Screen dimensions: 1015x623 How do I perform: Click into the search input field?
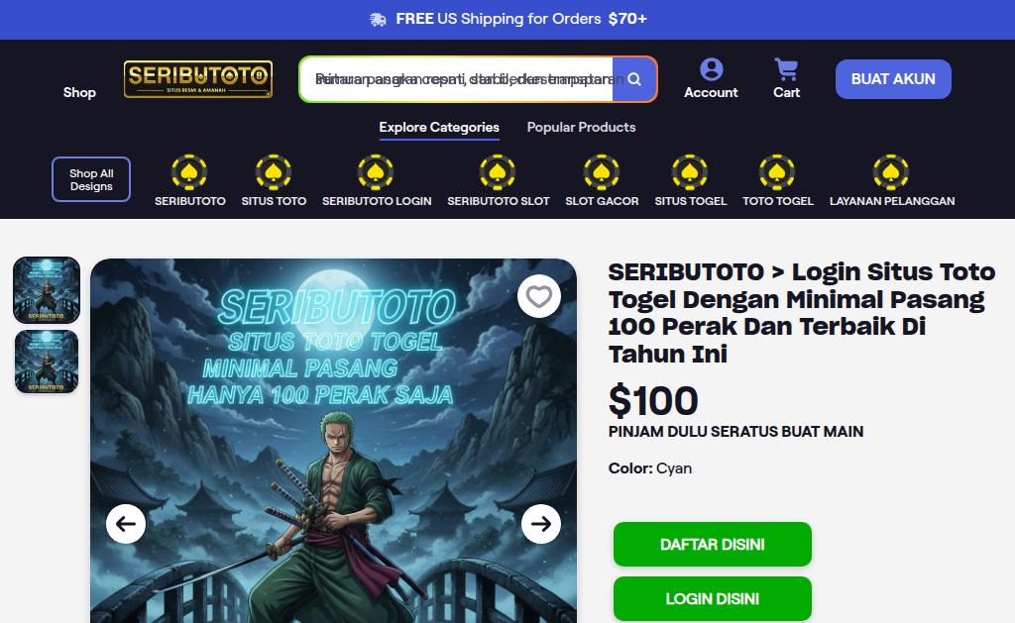(x=456, y=79)
